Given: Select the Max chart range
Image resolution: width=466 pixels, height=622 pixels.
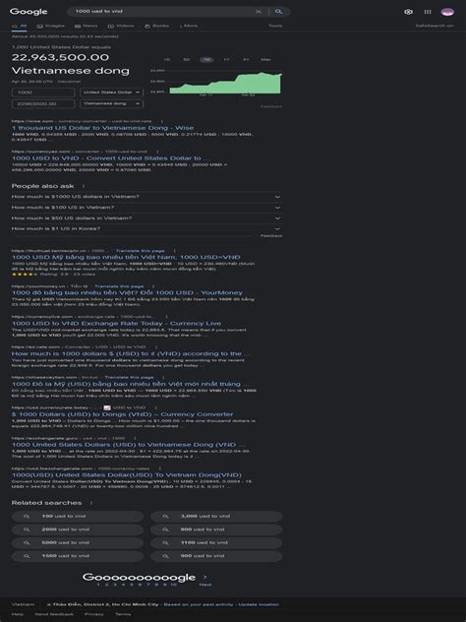Looking at the screenshot, I should click(x=265, y=59).
